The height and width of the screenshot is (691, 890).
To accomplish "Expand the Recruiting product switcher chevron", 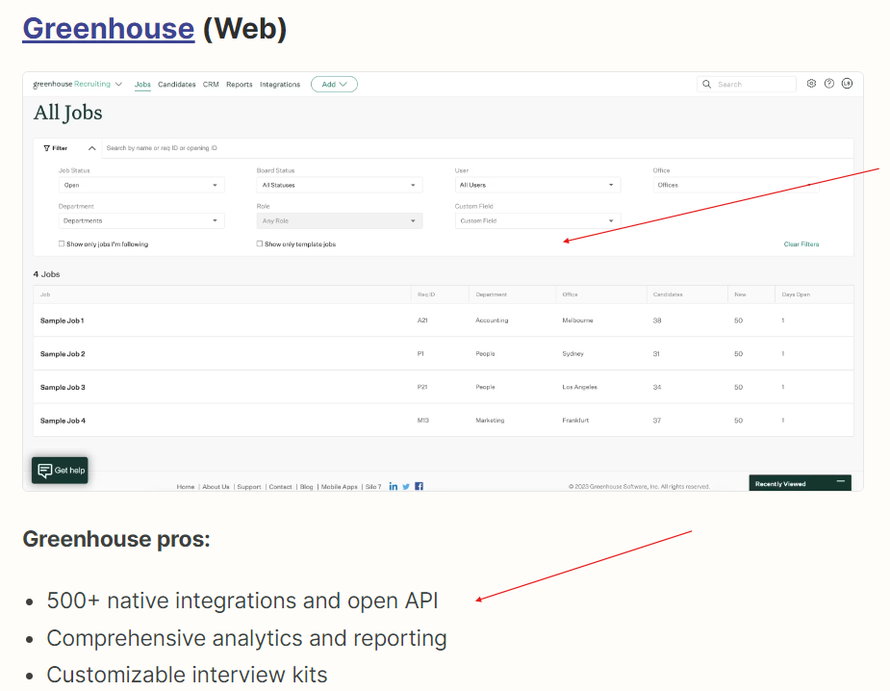I will point(118,84).
